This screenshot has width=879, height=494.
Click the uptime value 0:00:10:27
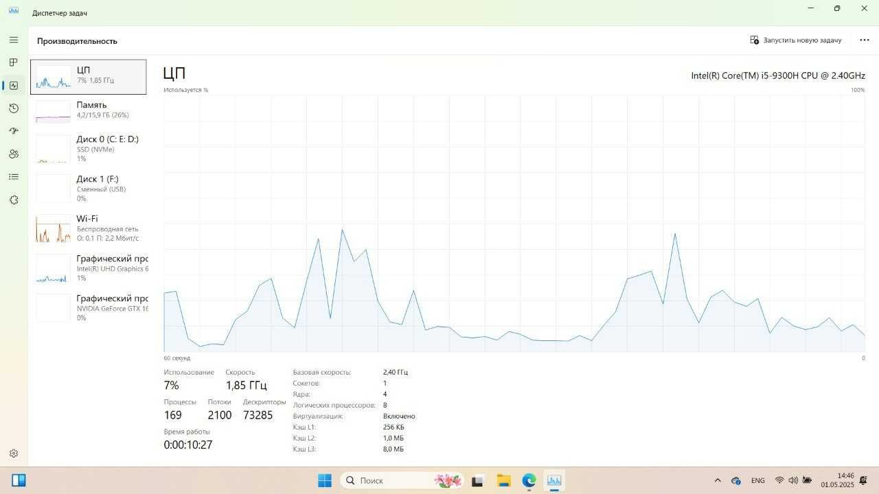click(187, 445)
